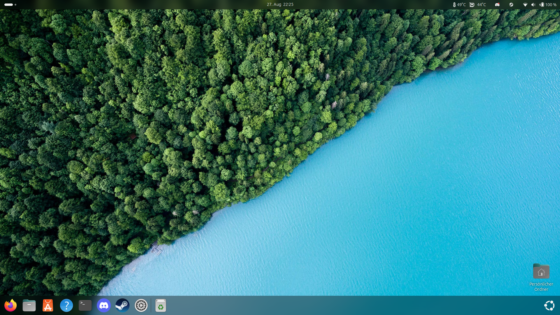The image size is (560, 315).
Task: Launch Steam from the dock
Action: pos(123,305)
